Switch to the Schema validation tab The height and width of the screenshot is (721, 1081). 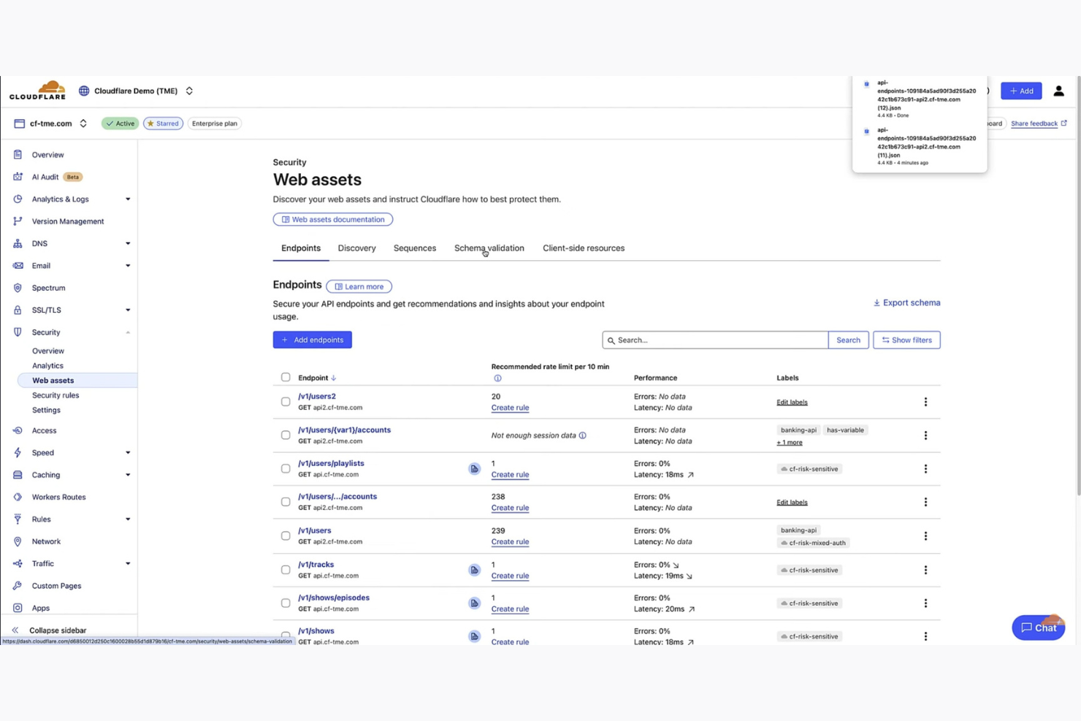[x=489, y=248]
